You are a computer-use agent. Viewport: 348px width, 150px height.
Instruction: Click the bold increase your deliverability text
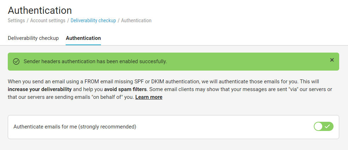pos(40,89)
